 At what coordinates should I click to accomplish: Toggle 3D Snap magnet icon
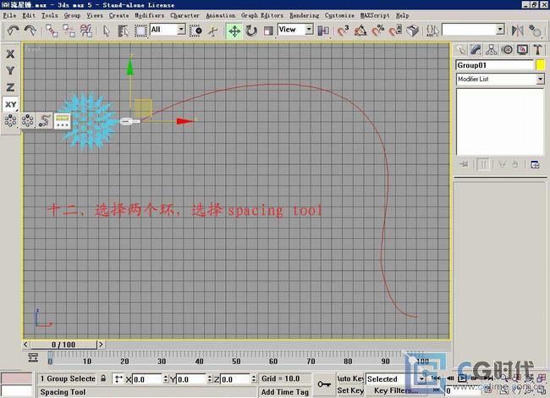(x=344, y=30)
